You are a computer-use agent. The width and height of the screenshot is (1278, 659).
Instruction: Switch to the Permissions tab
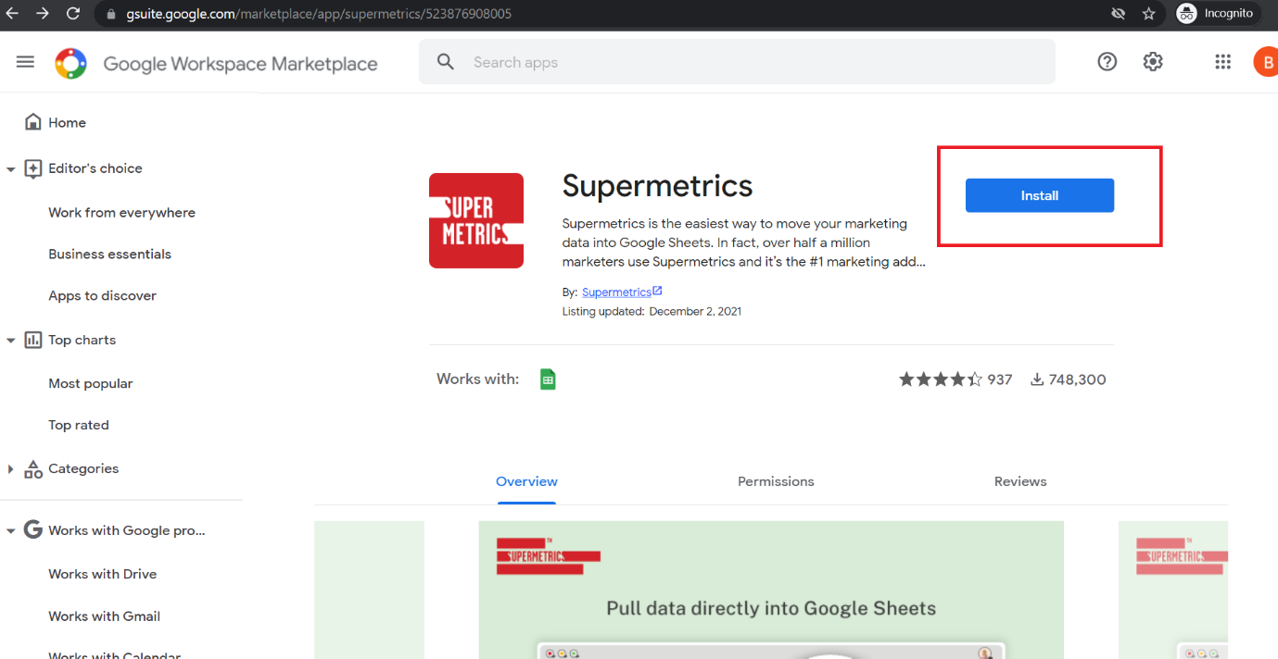click(x=776, y=481)
